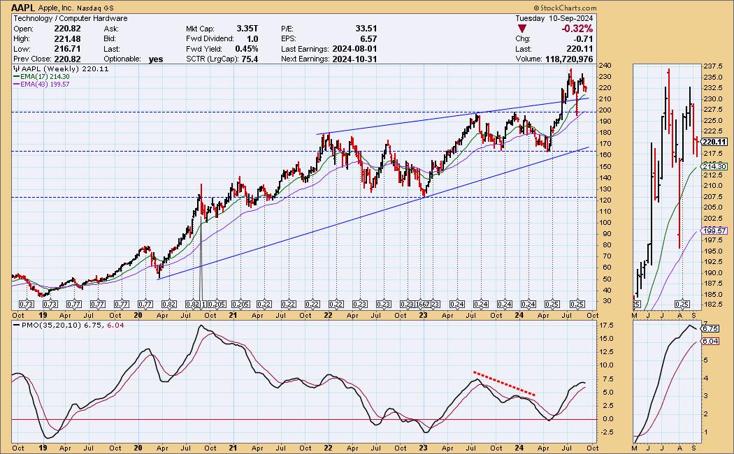Click the Fwd Dividend value 1.0
This screenshot has height=454, width=734.
coord(252,39)
